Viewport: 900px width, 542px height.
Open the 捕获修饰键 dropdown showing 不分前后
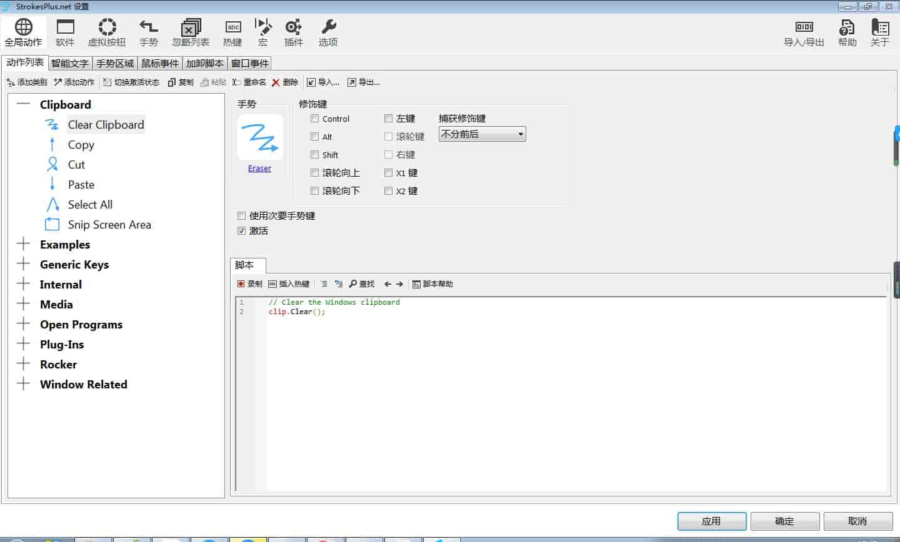coord(482,134)
